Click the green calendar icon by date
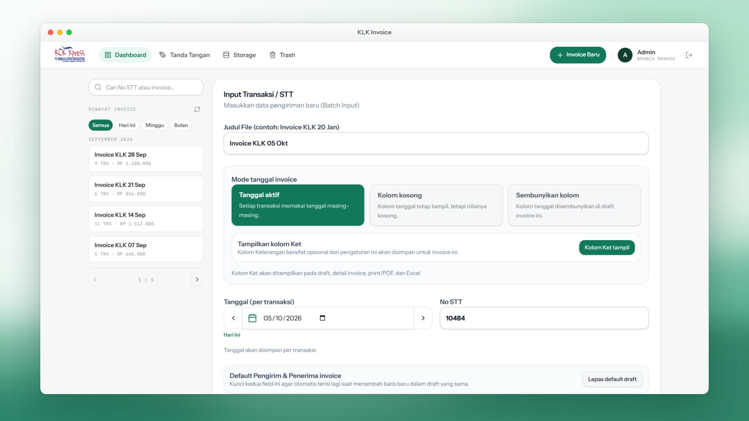The image size is (749, 421). 252,318
